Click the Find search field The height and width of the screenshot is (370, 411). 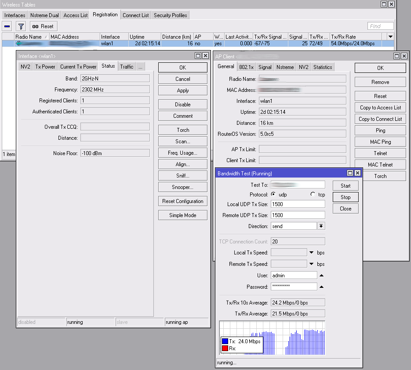380,26
